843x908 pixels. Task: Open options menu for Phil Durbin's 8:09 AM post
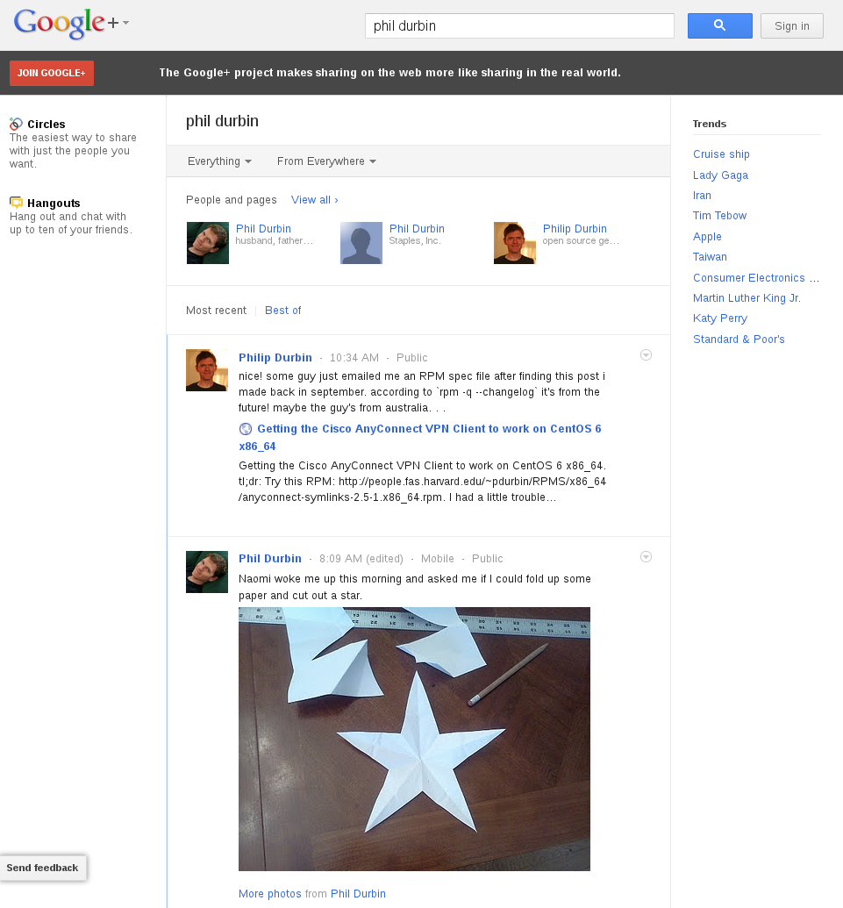647,556
